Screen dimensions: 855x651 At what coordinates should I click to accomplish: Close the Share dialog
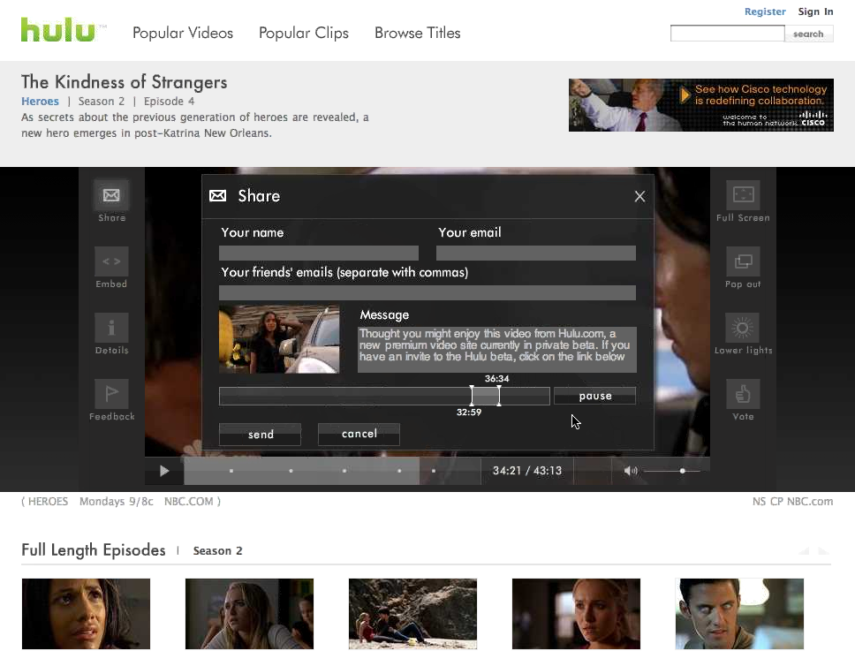click(639, 196)
